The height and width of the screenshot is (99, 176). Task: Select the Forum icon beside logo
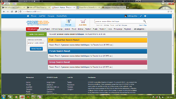pos(68,23)
